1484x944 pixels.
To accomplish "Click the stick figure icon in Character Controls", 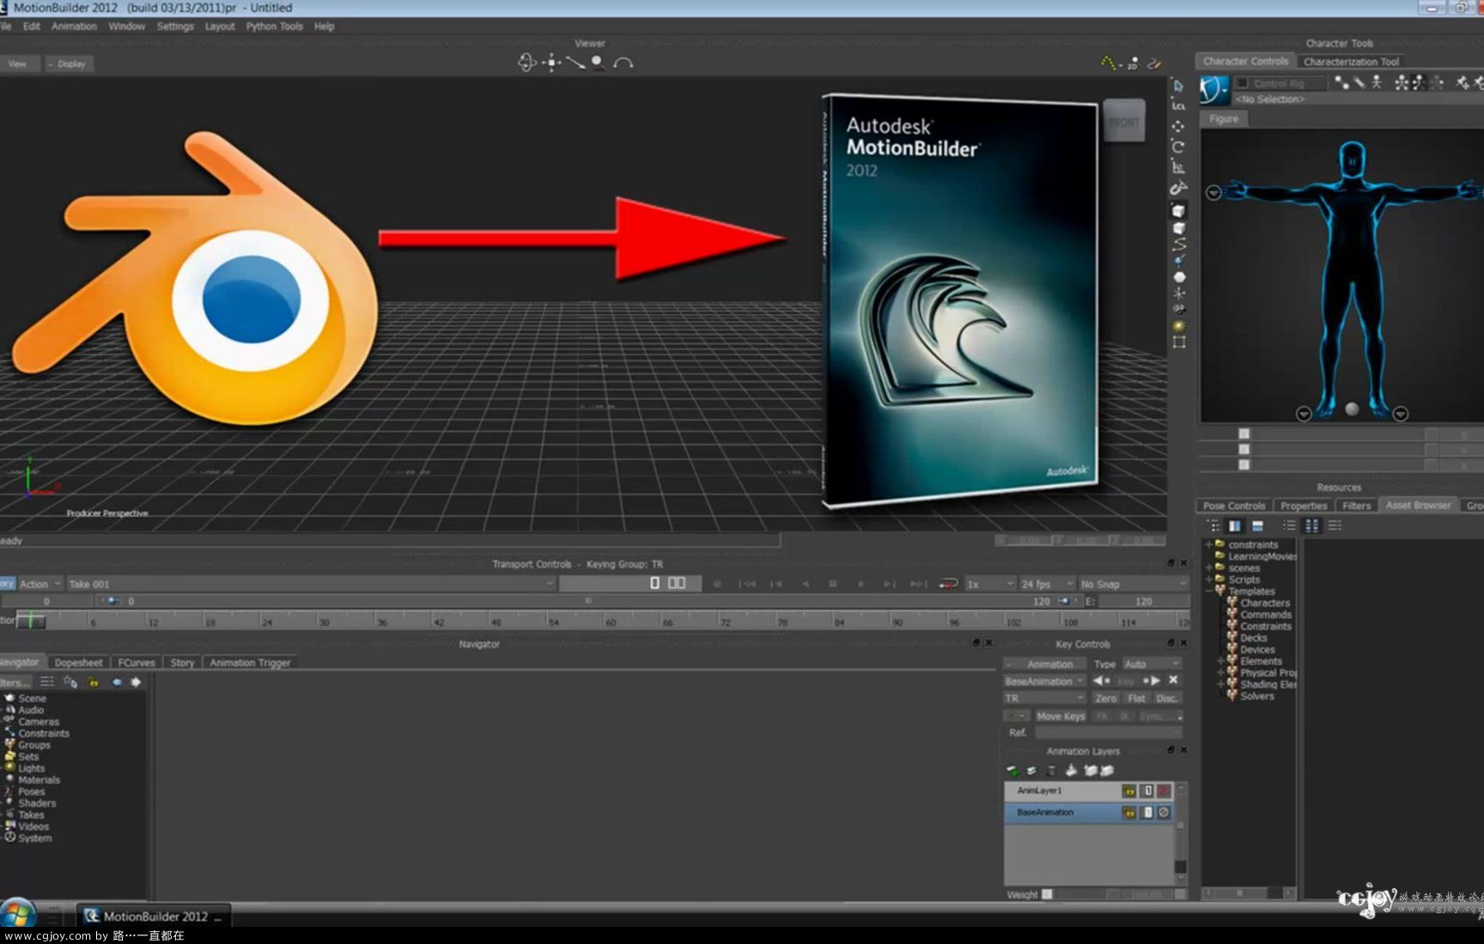I will [x=1377, y=82].
